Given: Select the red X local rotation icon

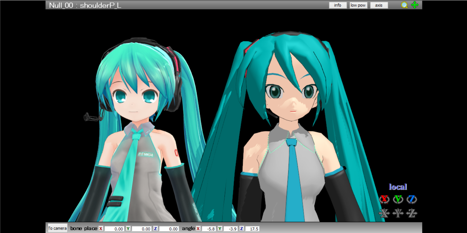Looking at the screenshot, I should click(x=384, y=199).
